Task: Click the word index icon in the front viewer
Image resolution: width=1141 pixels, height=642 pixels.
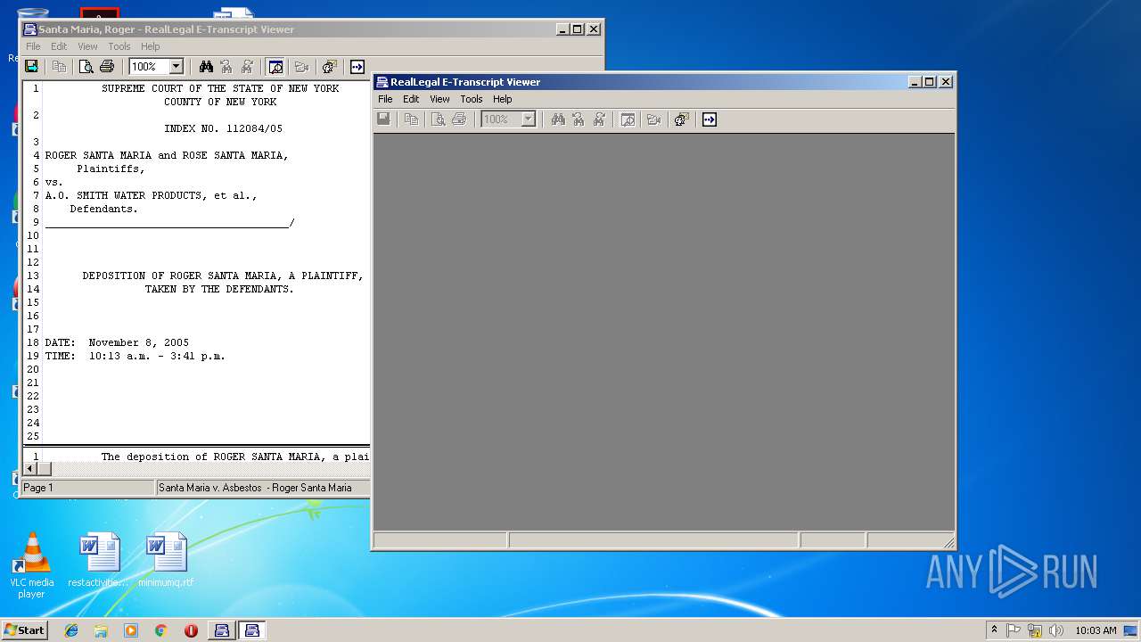Action: (628, 119)
